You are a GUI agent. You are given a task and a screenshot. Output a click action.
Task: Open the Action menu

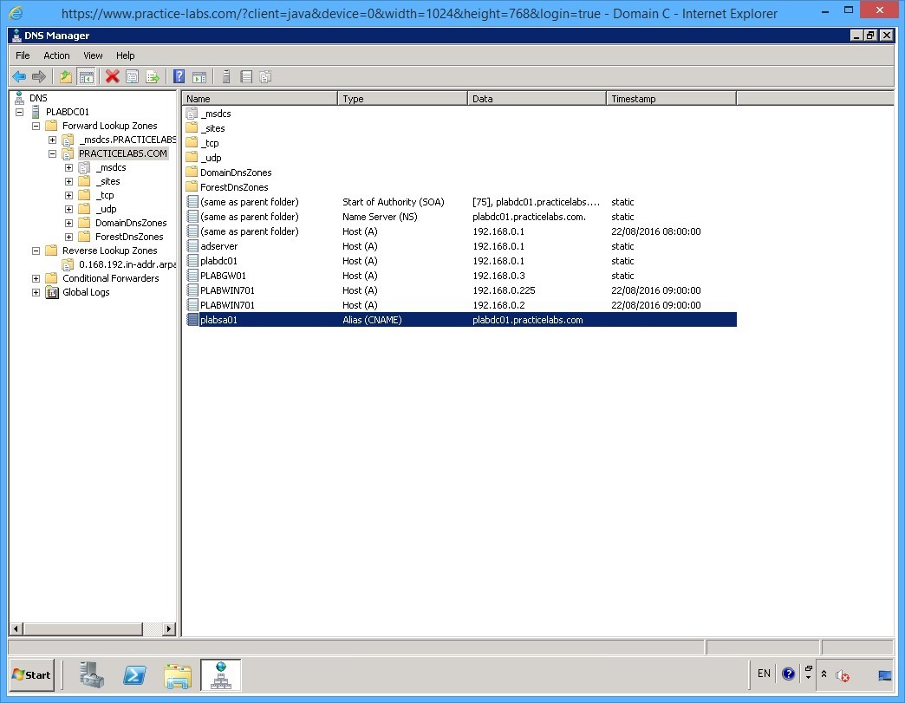click(56, 55)
